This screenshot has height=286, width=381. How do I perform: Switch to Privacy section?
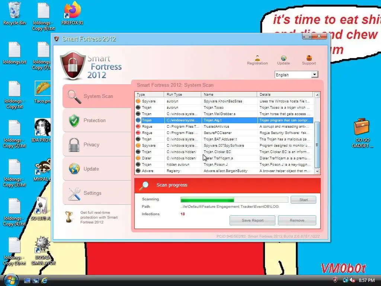pos(97,144)
